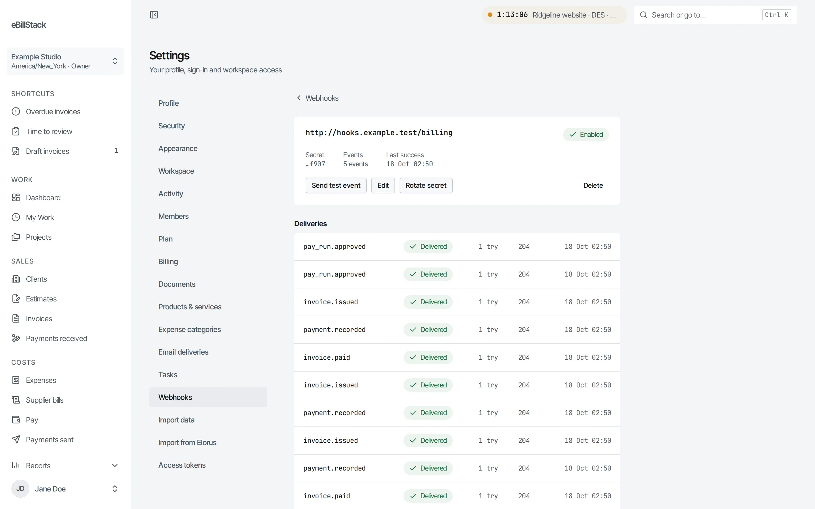Select the Webhooks settings tab
The width and height of the screenshot is (815, 509).
[208, 397]
